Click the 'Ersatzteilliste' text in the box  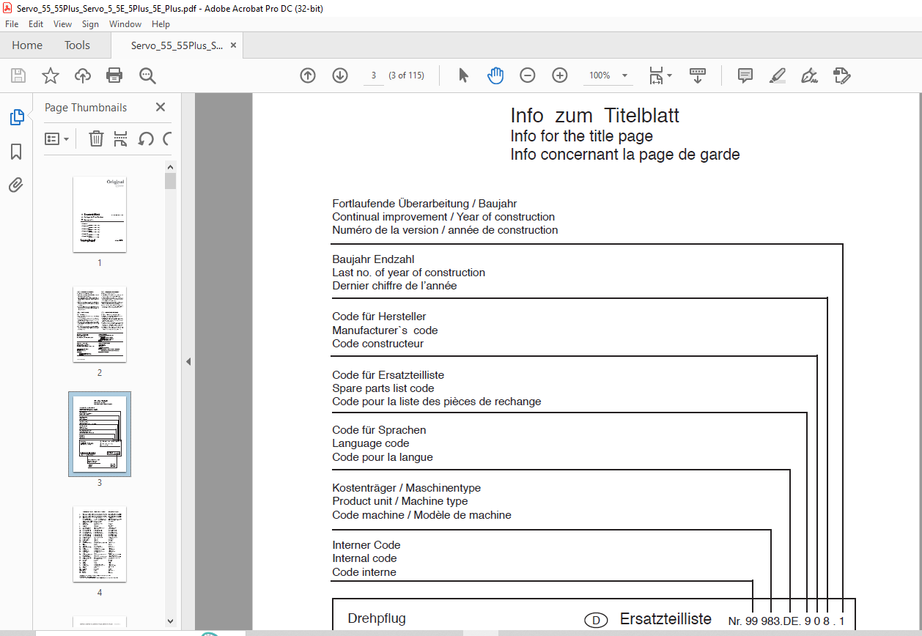click(x=665, y=619)
